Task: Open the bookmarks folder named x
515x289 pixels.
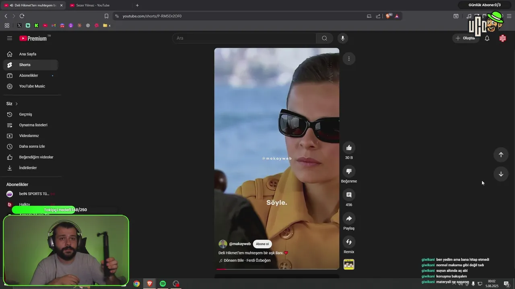Action: coord(107,25)
